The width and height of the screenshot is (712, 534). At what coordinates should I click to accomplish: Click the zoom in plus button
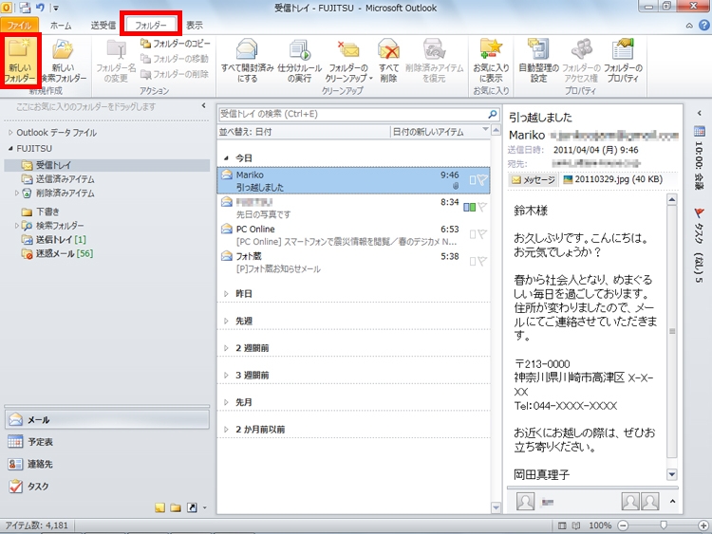[703, 525]
